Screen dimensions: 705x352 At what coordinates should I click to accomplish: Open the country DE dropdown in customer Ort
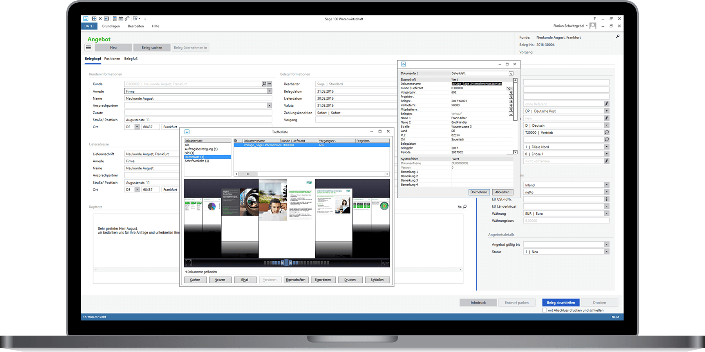(137, 127)
